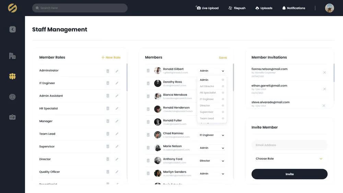Open the ID badge icon in the sidebar
343x193 pixels.
(12, 117)
